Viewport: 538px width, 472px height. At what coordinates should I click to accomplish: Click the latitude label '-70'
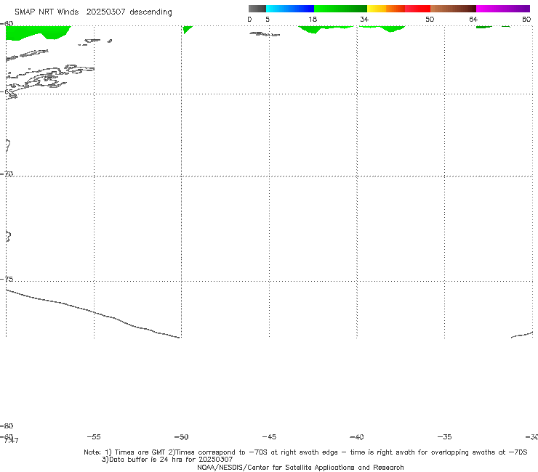coord(7,174)
